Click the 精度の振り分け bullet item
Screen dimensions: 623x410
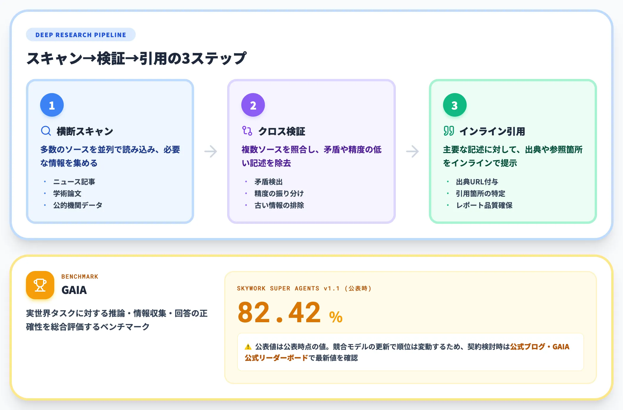point(279,194)
